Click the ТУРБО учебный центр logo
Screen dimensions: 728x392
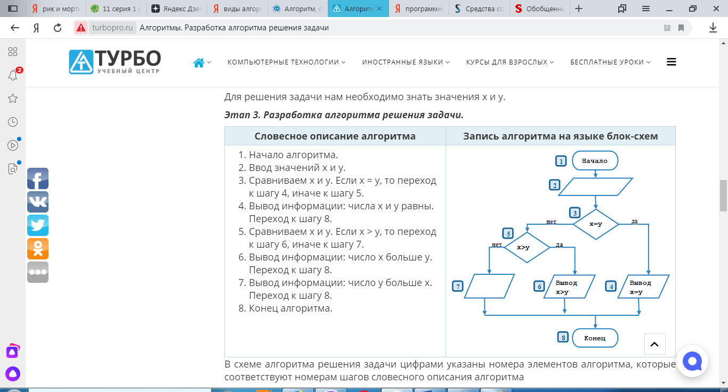115,62
